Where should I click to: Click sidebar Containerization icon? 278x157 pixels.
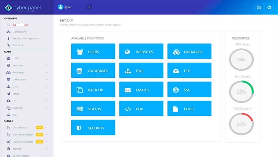tap(8, 134)
